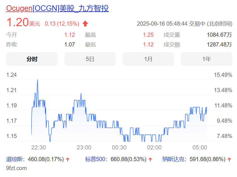Select the 分时 chart tab
The image size is (237, 177).
pyautogui.click(x=32, y=59)
